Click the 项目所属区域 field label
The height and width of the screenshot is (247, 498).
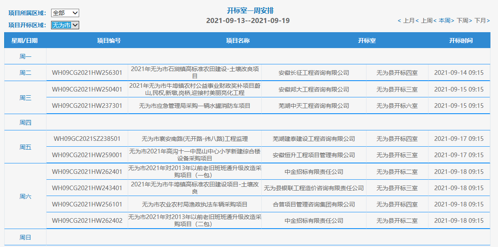pos(27,13)
